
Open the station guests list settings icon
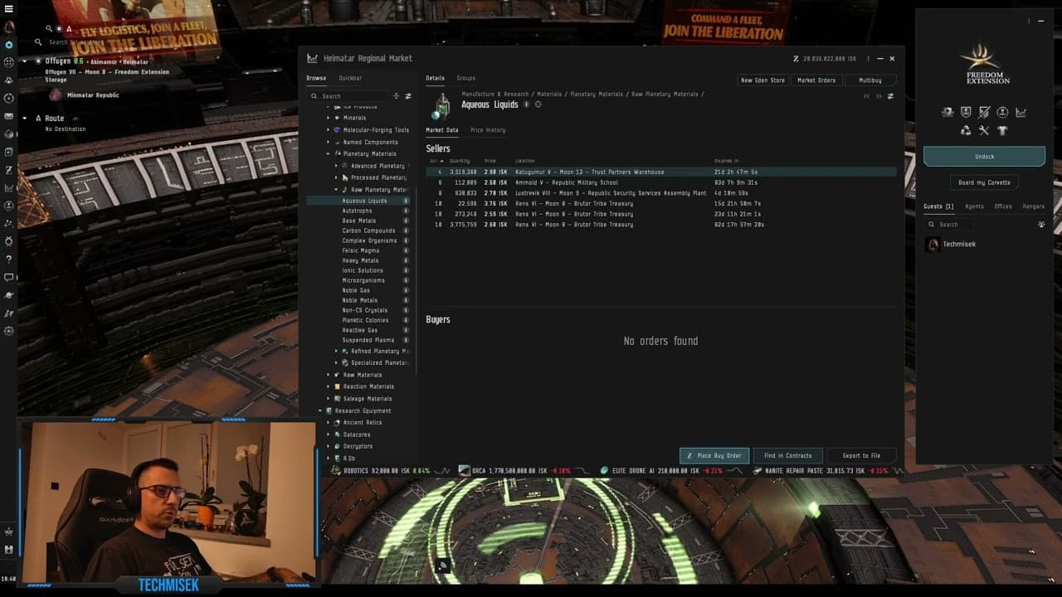[x=1041, y=224]
